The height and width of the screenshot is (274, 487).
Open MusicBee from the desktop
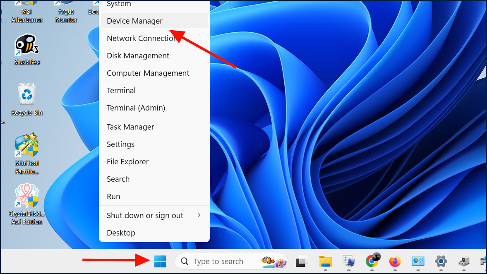coord(26,45)
